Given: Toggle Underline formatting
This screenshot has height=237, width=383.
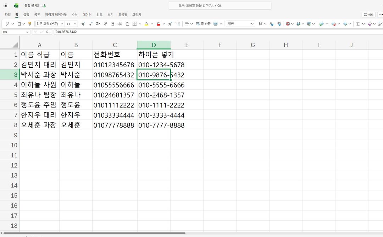Looking at the screenshot, I should [113, 24].
